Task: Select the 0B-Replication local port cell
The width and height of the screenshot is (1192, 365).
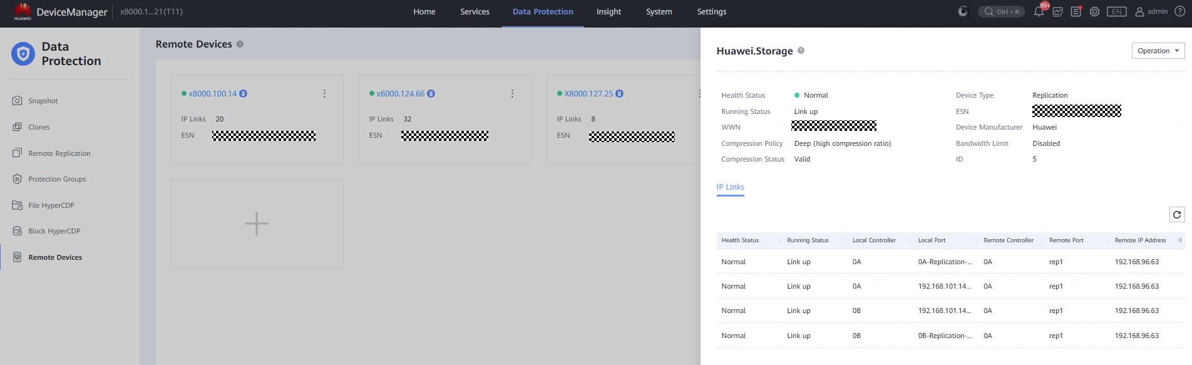Action: 945,336
